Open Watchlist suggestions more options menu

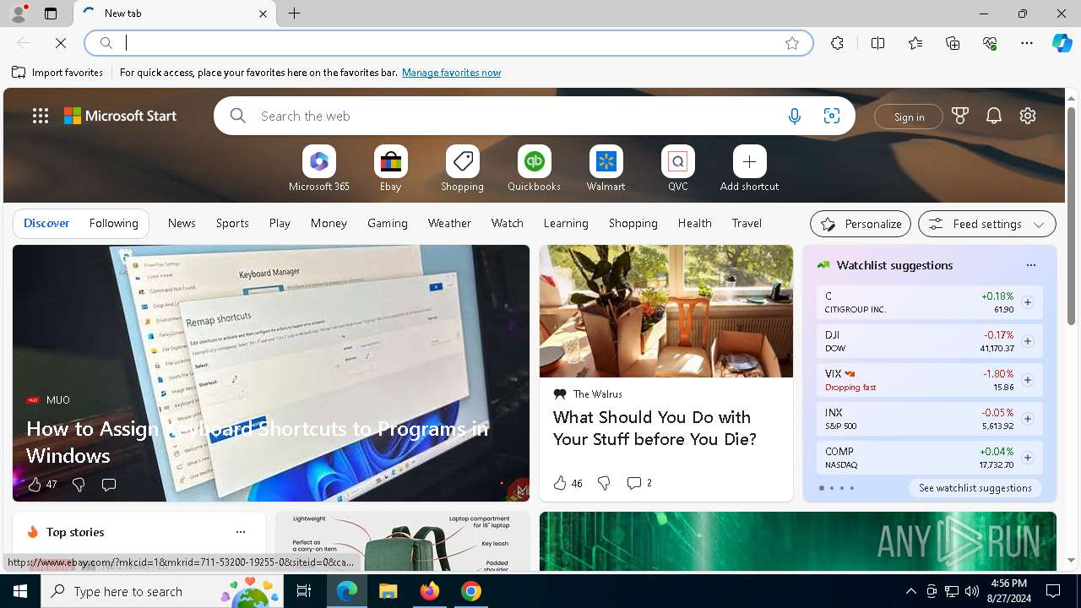click(1030, 265)
